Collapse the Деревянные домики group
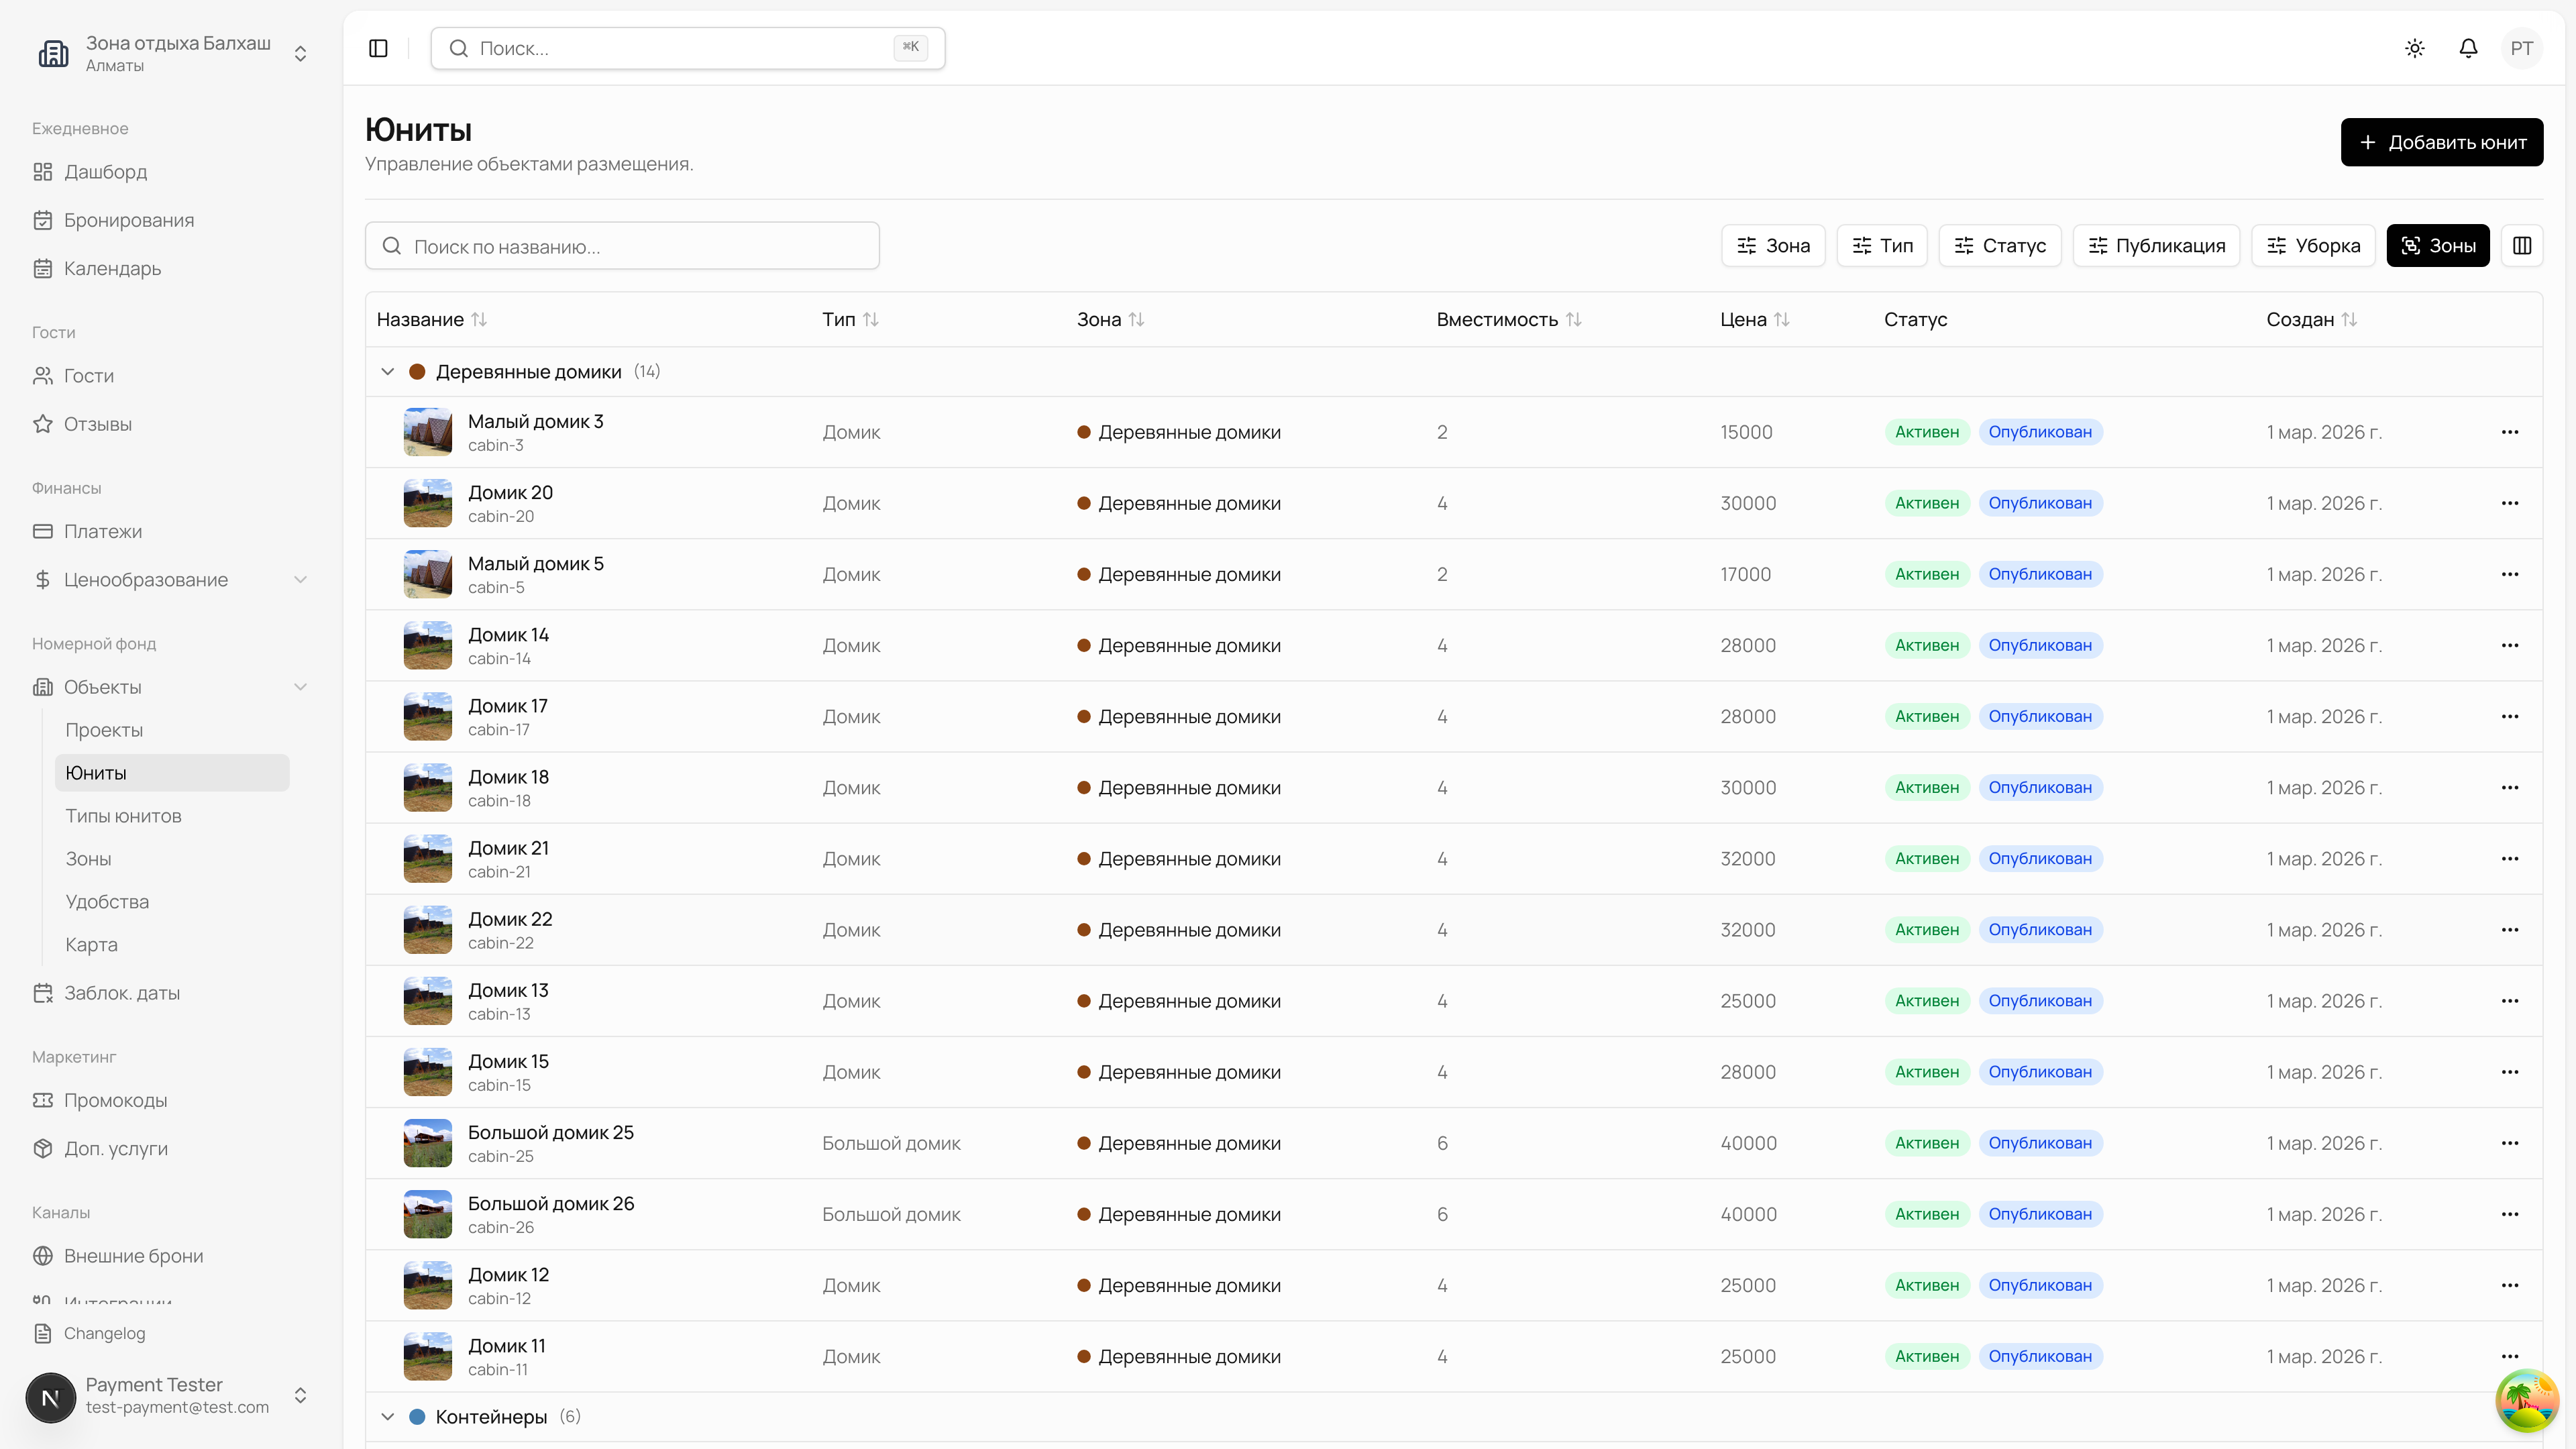 coord(388,372)
